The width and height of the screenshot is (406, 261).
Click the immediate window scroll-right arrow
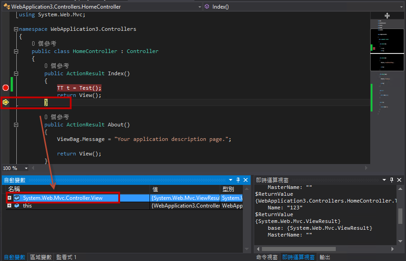click(x=392, y=249)
